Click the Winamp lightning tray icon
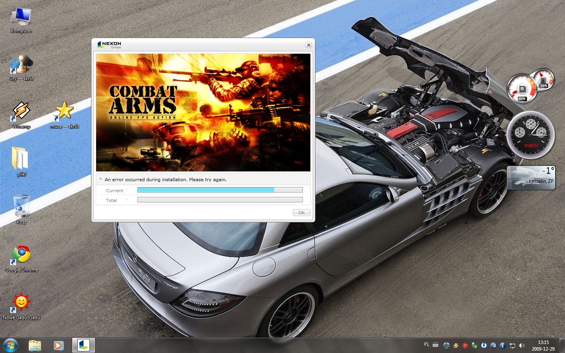 click(456, 346)
